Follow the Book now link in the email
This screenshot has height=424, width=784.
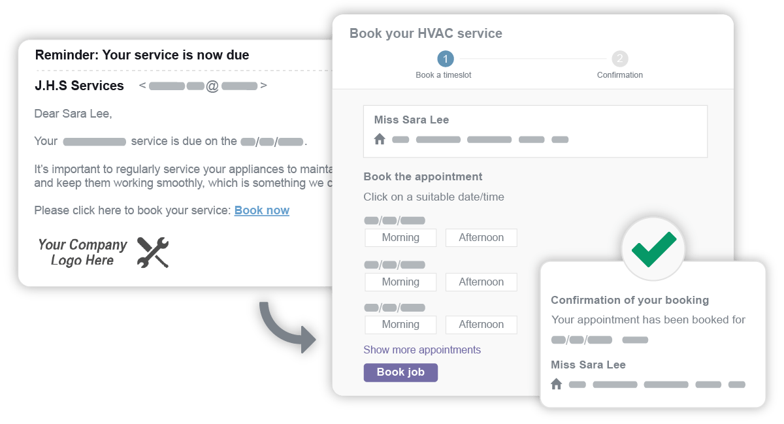click(x=261, y=210)
